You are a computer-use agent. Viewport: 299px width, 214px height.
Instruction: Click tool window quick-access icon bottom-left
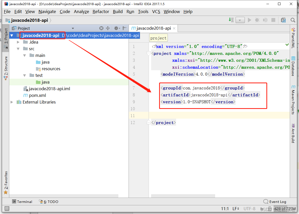[x=7, y=209]
